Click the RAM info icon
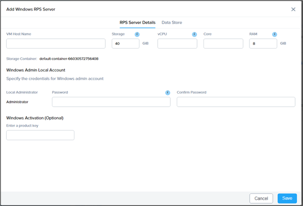This screenshot has height=206, width=303. (x=275, y=35)
